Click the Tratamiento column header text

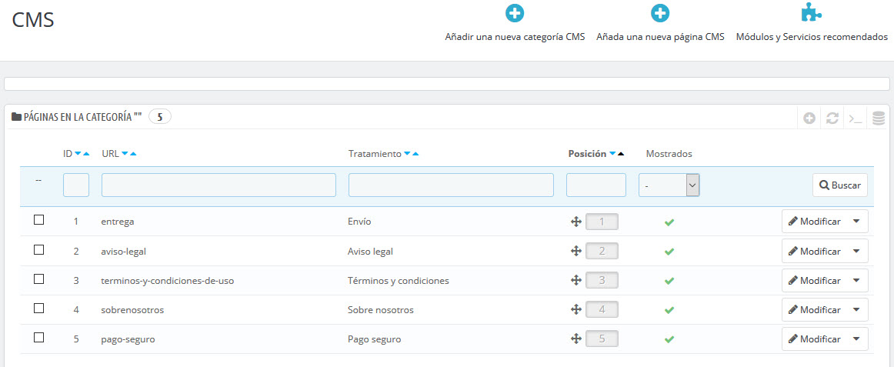coord(375,154)
